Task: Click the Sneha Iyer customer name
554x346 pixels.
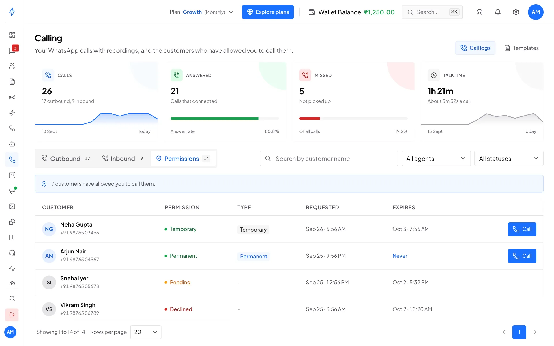Action: tap(74, 278)
